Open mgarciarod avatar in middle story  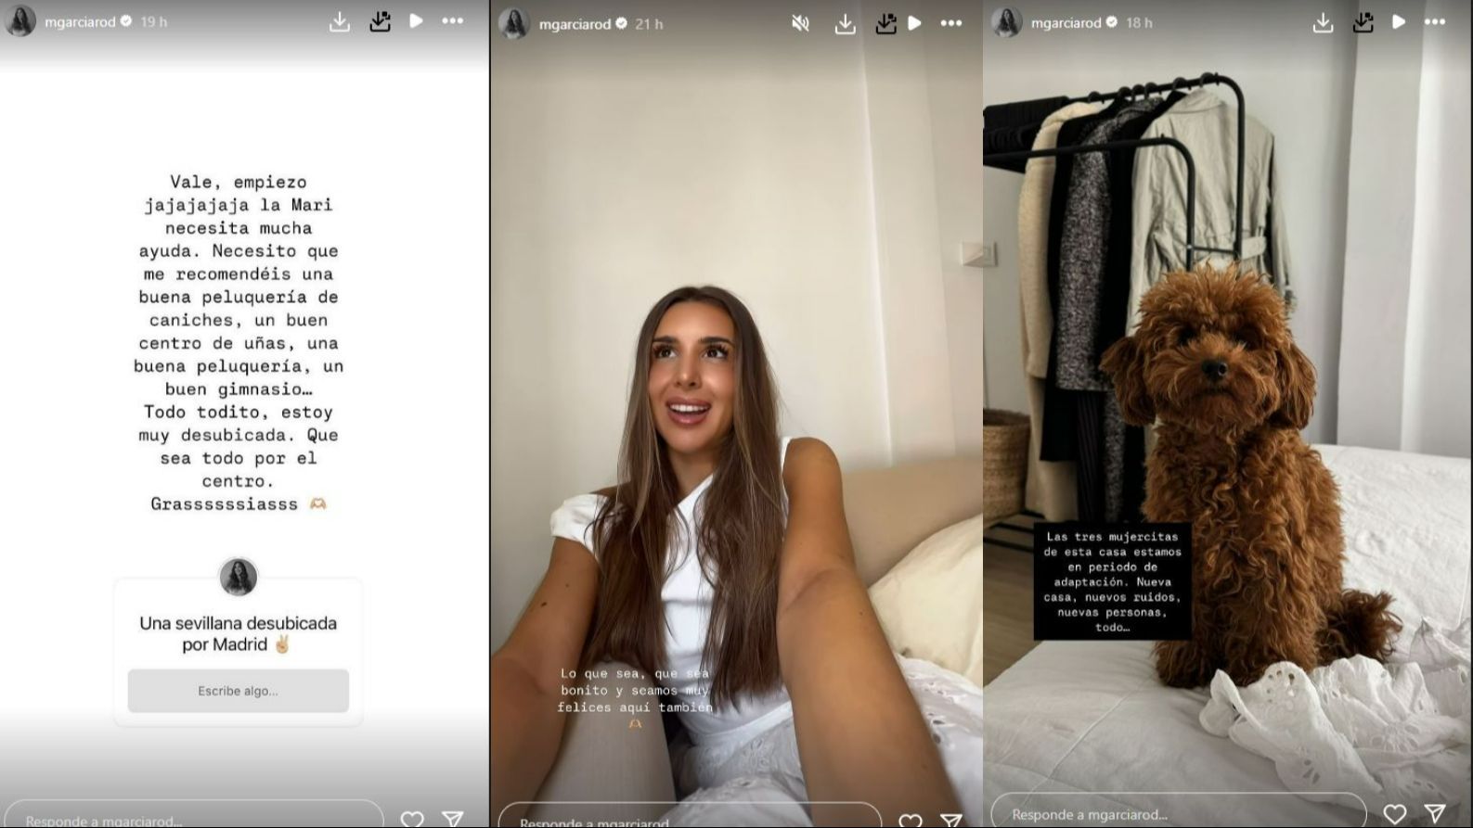[513, 23]
